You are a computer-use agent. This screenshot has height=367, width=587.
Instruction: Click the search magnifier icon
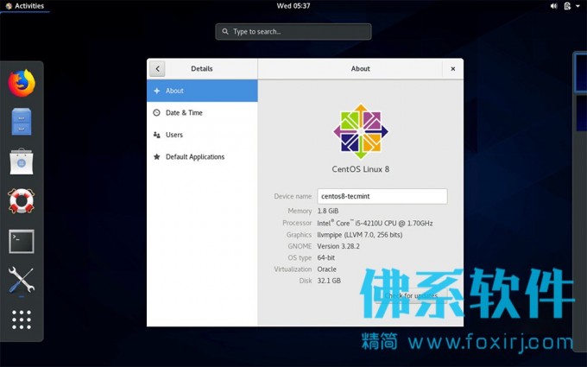point(225,31)
